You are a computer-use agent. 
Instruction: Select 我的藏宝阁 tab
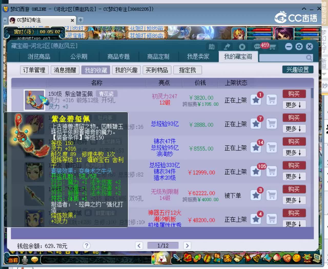238,57
